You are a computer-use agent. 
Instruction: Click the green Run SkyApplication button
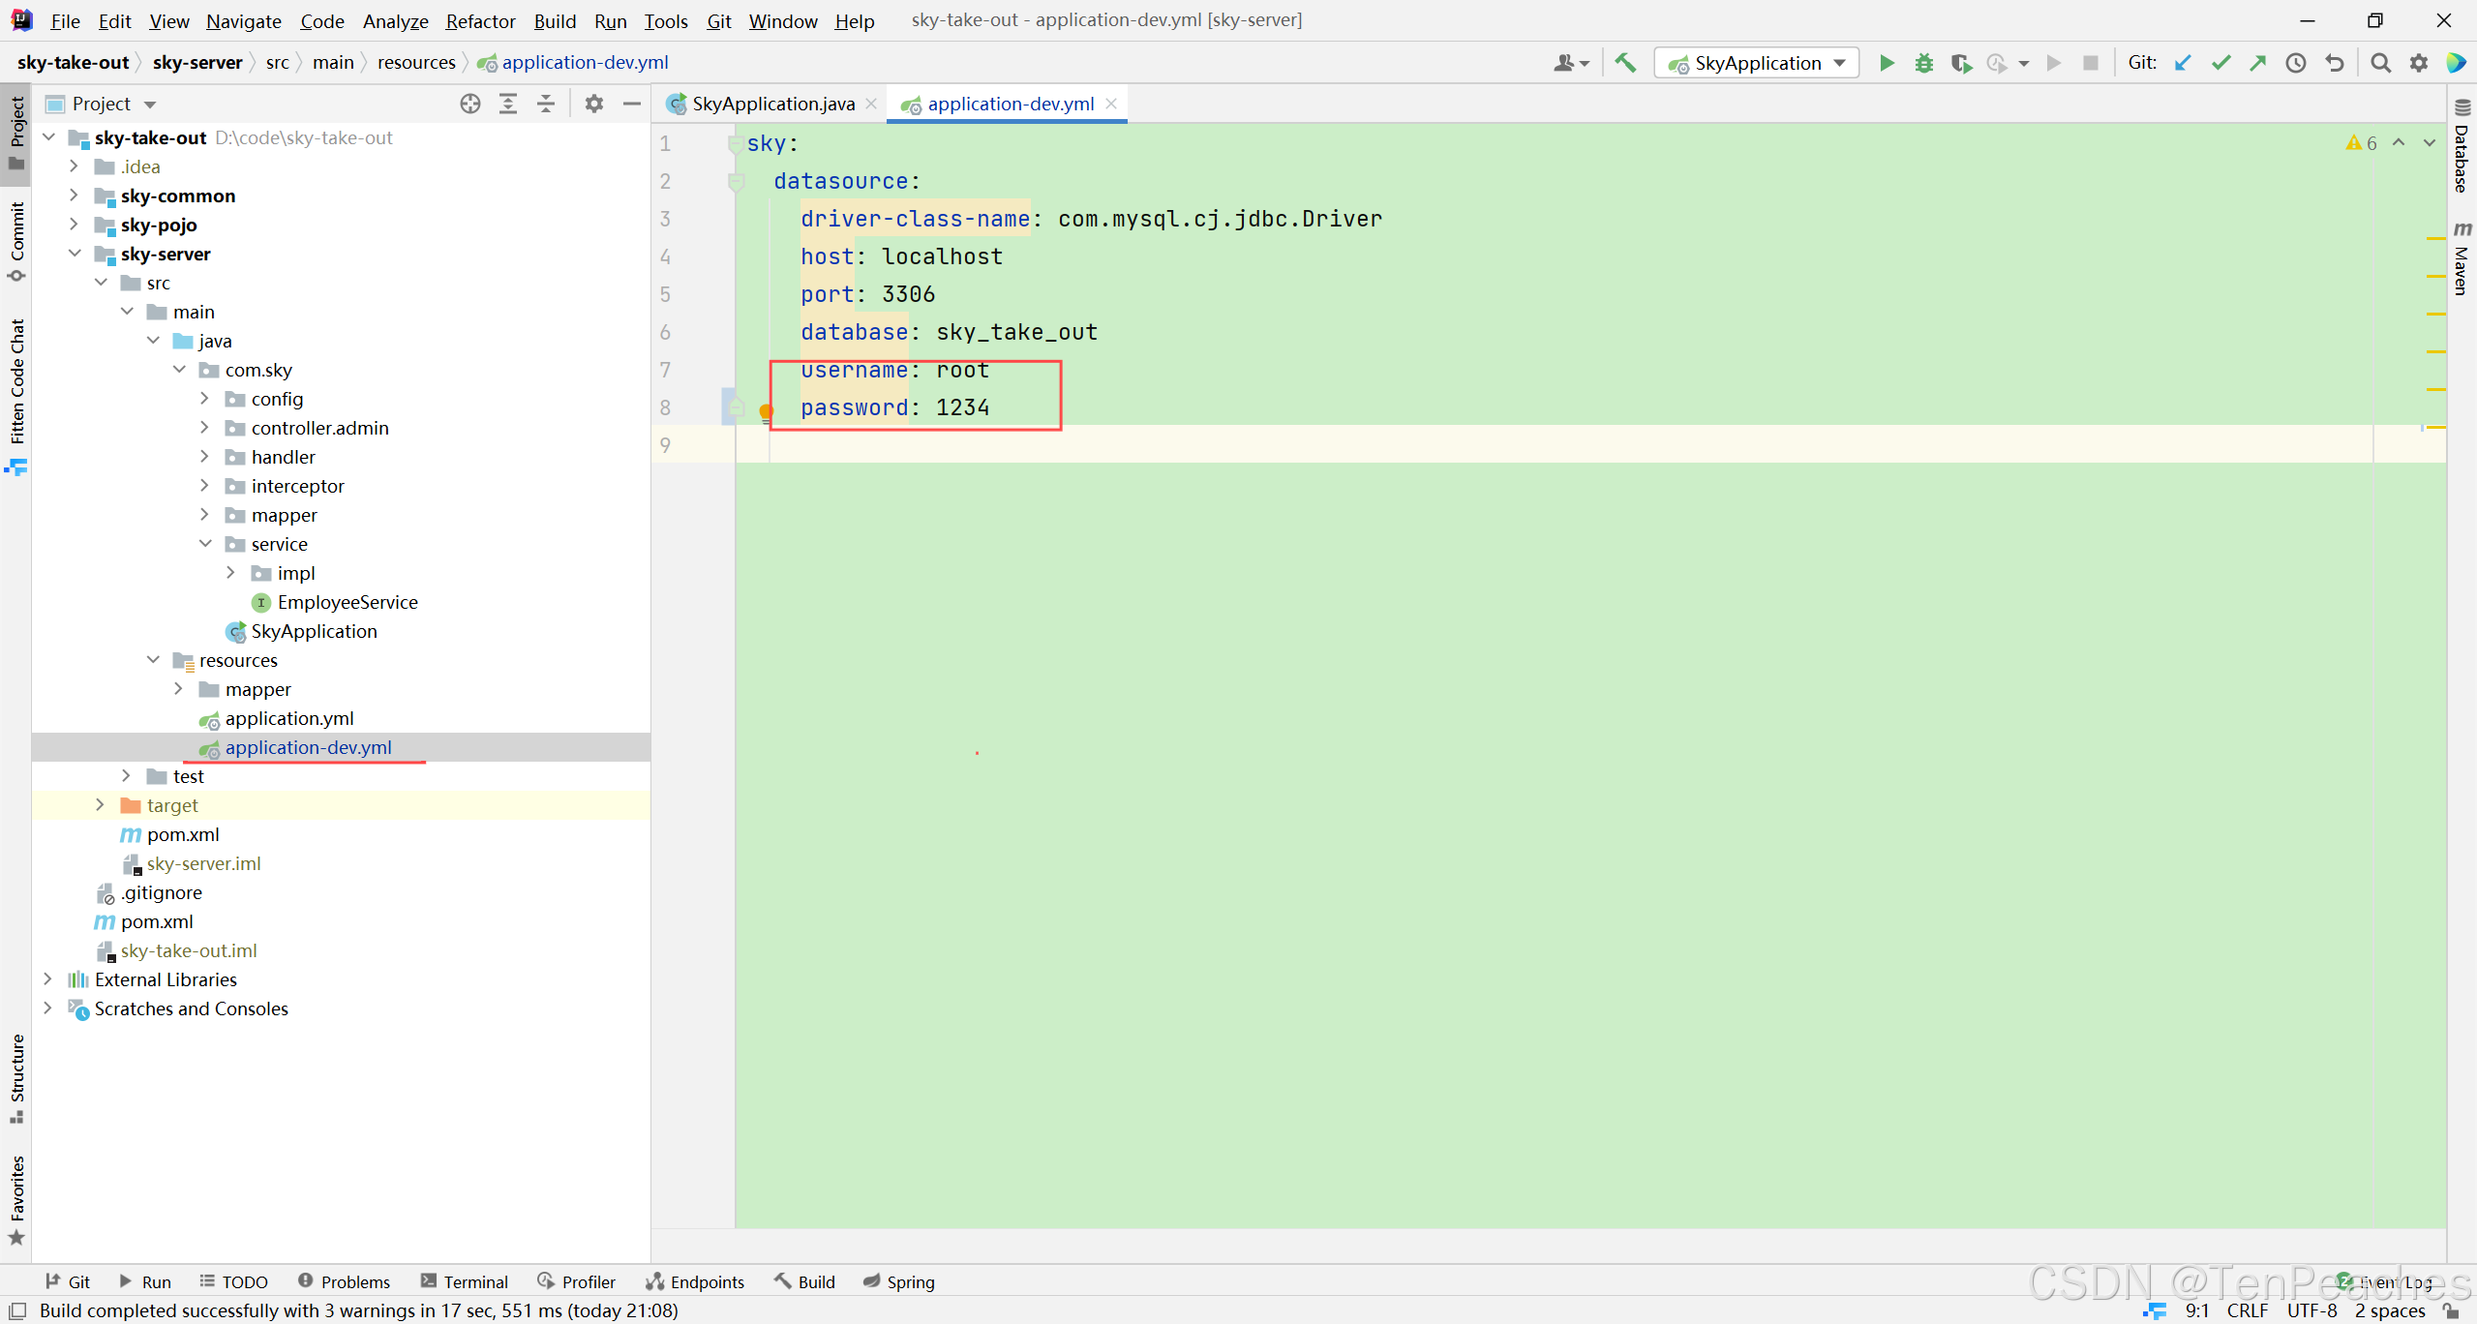point(1886,63)
